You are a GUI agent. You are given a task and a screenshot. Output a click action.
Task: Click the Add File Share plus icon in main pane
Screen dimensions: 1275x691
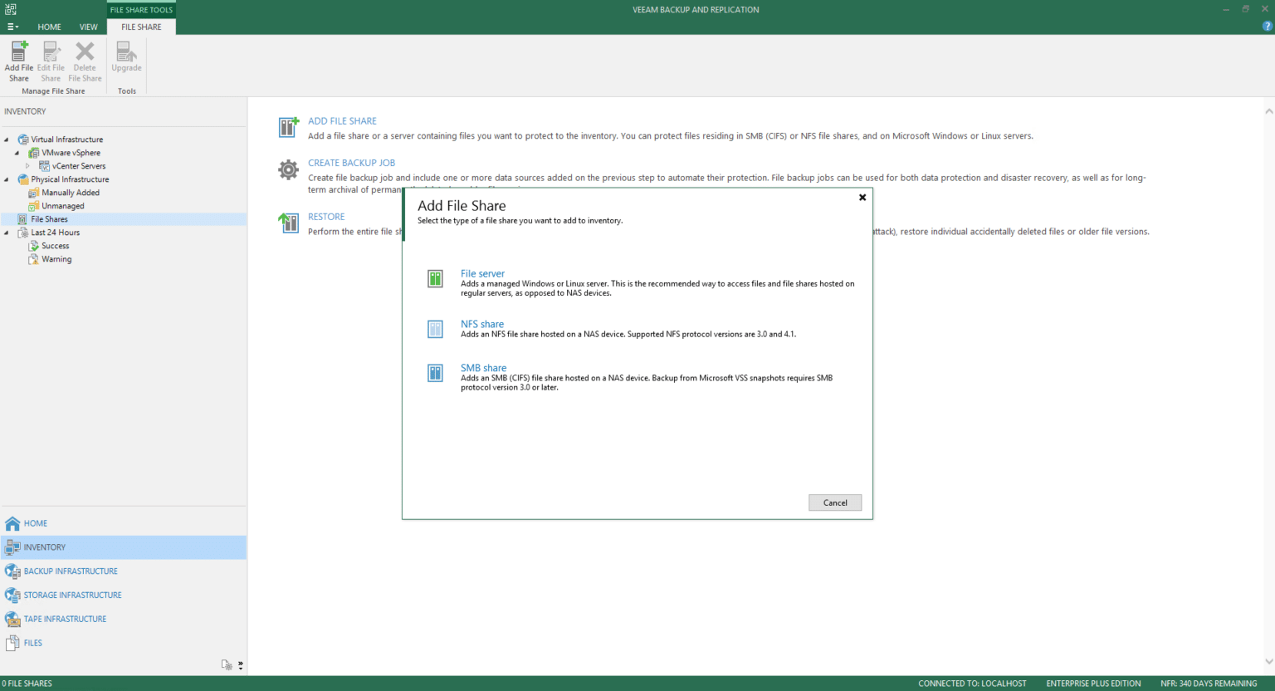click(x=288, y=127)
